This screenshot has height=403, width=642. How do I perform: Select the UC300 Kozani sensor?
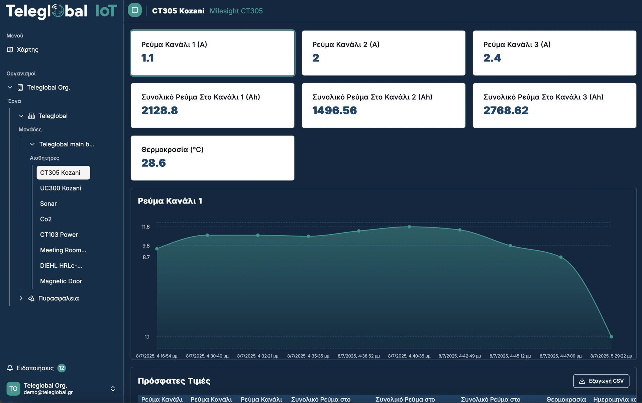[x=61, y=188]
